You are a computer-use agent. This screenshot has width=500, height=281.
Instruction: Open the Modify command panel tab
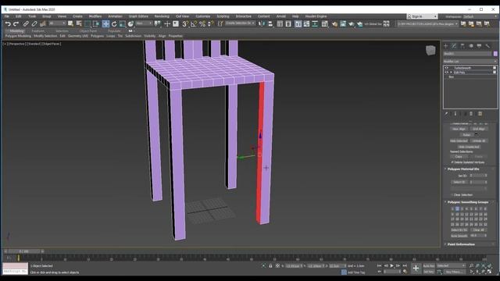pyautogui.click(x=454, y=46)
